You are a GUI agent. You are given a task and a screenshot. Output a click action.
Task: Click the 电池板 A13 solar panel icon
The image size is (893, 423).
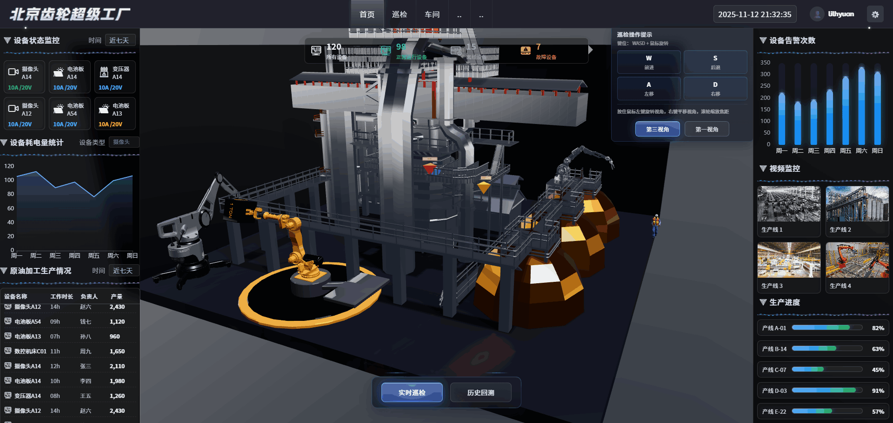104,109
